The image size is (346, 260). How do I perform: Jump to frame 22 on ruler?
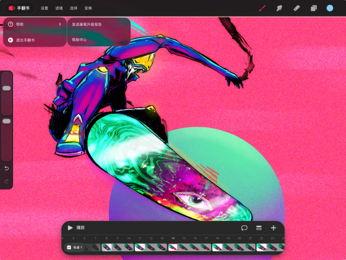point(261,238)
